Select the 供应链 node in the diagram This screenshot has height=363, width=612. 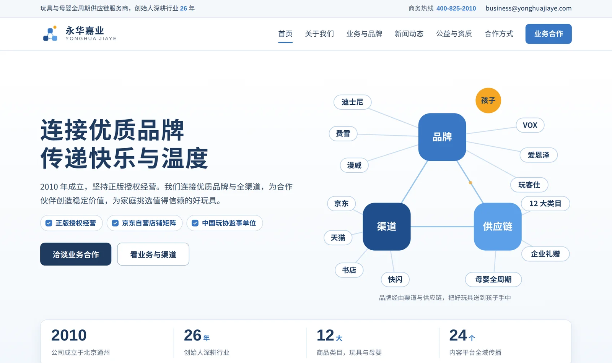[498, 227]
